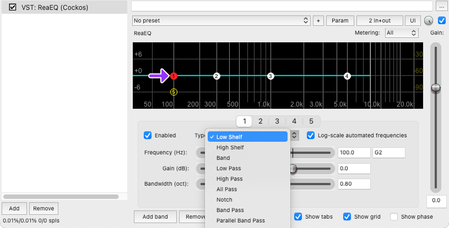Image resolution: width=449 pixels, height=228 pixels.
Task: Open the Metering All dropdown
Action: (402, 33)
